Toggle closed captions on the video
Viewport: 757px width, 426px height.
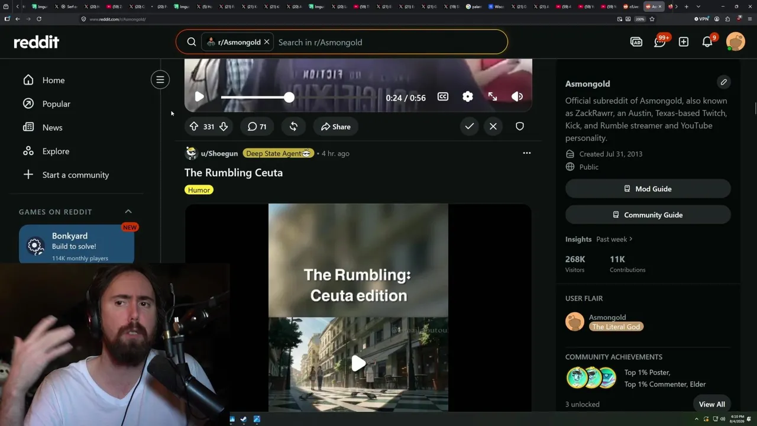pyautogui.click(x=443, y=96)
